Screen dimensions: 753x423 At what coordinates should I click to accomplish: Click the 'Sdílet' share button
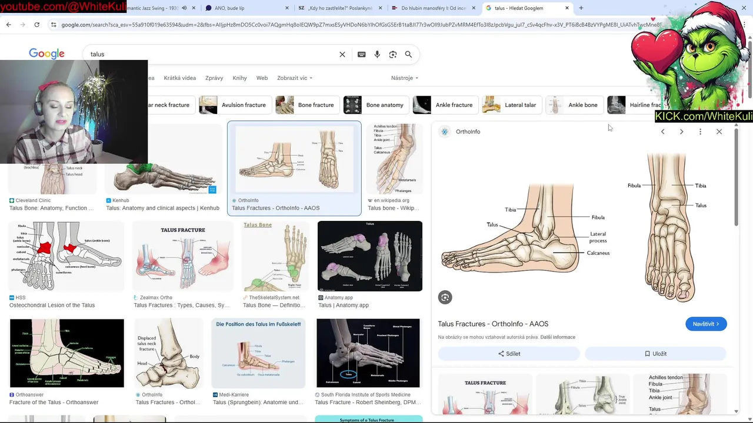[x=509, y=354]
